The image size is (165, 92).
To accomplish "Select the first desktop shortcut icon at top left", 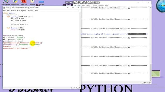I will 6,3.
